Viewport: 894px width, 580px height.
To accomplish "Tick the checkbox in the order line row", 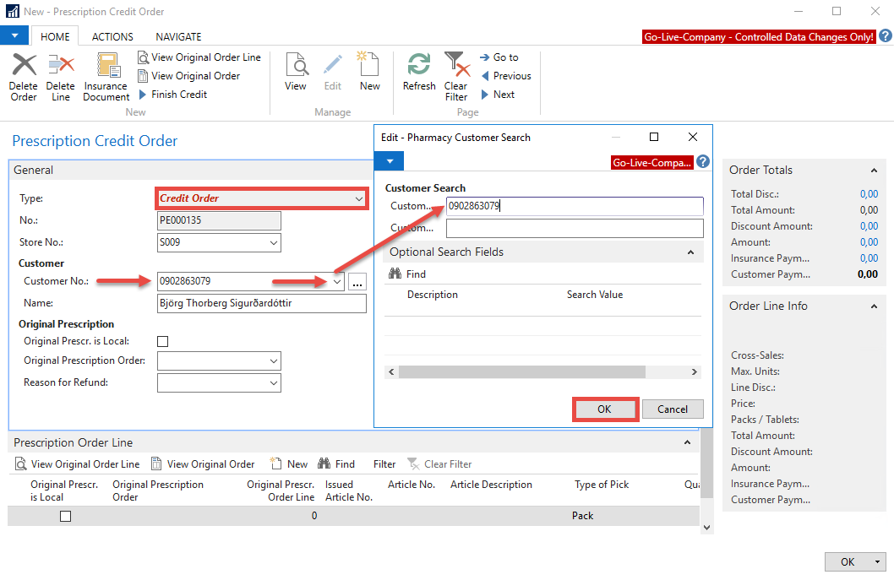I will (x=65, y=516).
